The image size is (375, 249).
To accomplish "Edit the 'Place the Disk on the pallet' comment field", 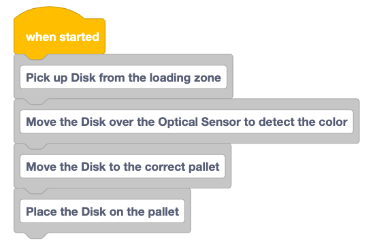I will point(102,212).
